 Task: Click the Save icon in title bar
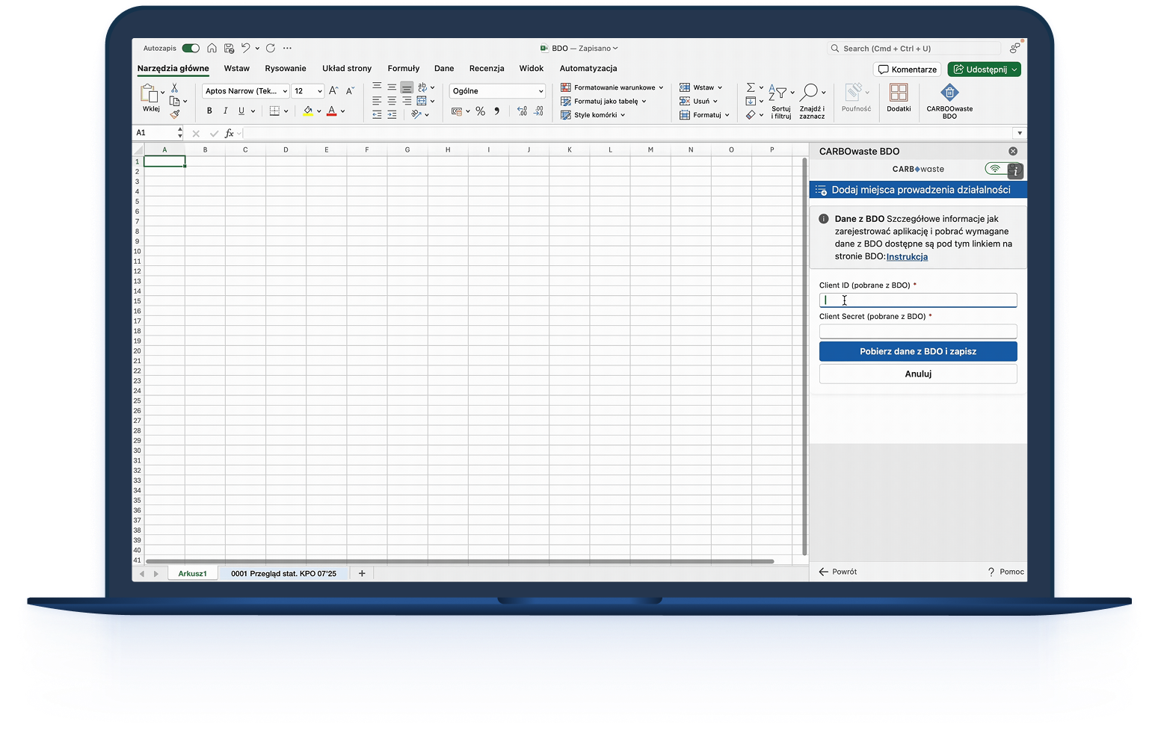click(229, 49)
